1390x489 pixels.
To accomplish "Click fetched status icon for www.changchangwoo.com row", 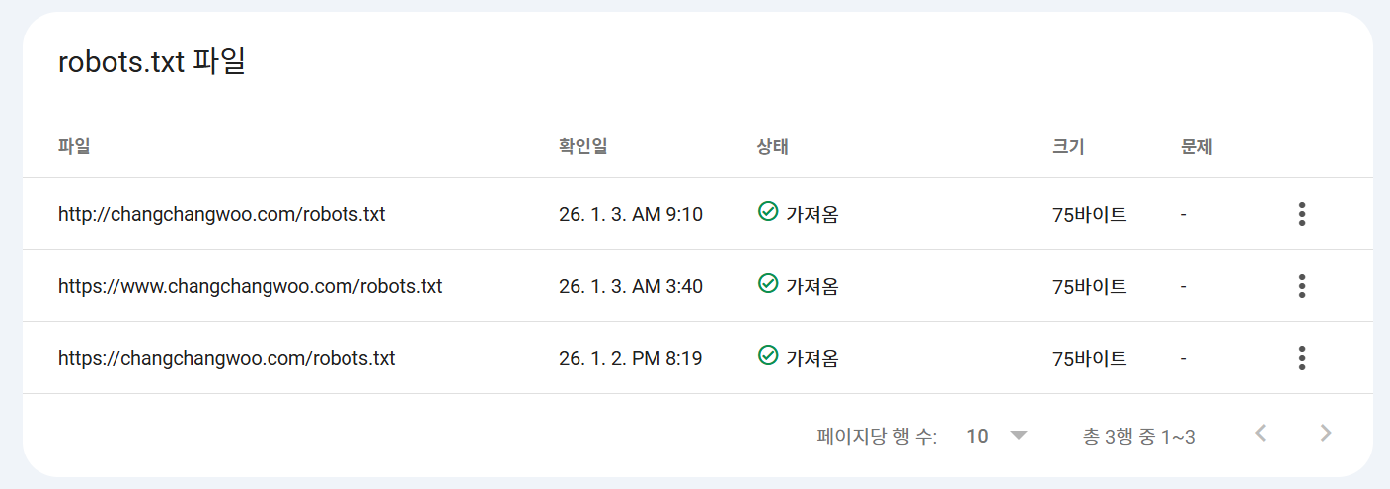I will (x=768, y=283).
